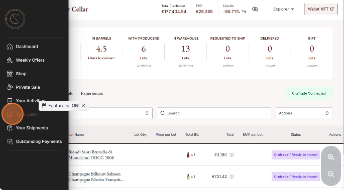The height and width of the screenshot is (193, 344).
Task: Click the search magnifier icon
Action: (163, 113)
